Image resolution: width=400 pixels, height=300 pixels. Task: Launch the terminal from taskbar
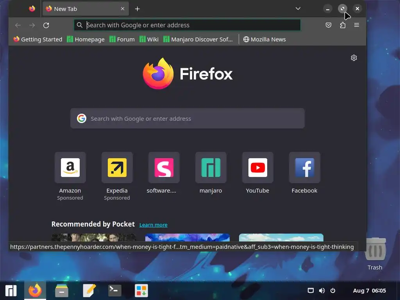(x=115, y=291)
